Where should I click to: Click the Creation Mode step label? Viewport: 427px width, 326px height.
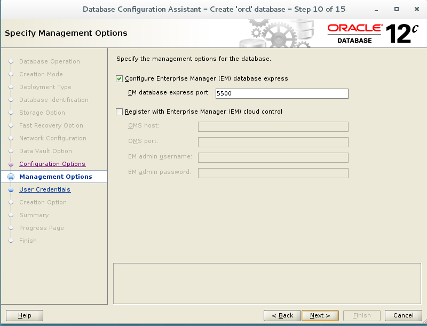click(x=41, y=74)
